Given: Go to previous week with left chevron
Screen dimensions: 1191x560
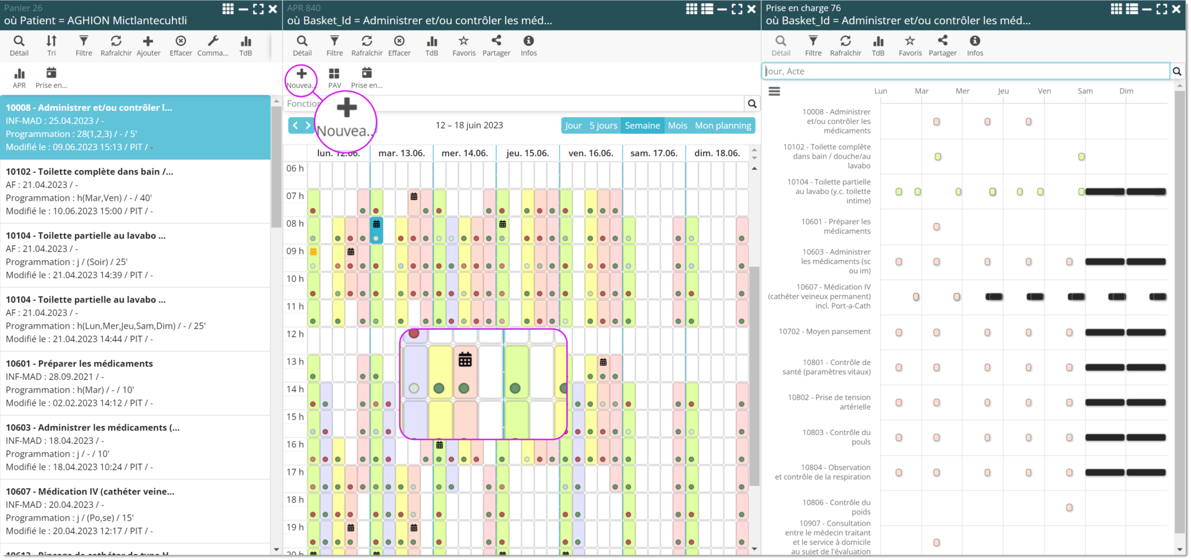Looking at the screenshot, I should (295, 126).
